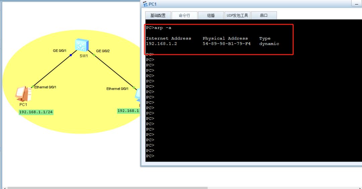The height and width of the screenshot is (189, 362).
Task: Click the GE 0/0/2 port status dot
Action: pos(94,55)
